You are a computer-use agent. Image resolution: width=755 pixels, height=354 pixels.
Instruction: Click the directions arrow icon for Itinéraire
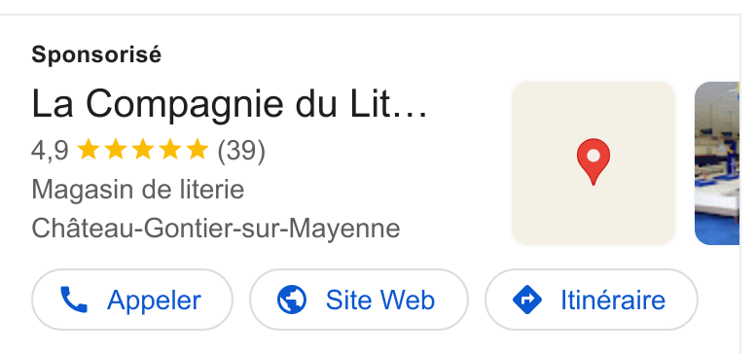[527, 300]
